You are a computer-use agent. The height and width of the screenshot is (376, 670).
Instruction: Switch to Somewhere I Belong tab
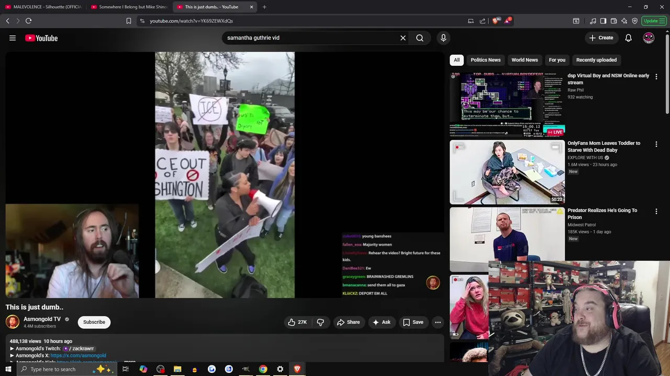(x=129, y=7)
